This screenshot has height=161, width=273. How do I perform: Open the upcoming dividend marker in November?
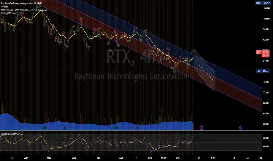click(240, 128)
